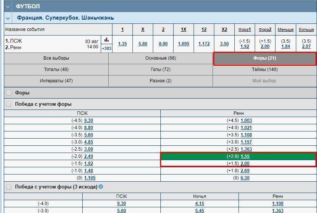Check the Форы checkbox

[x=9, y=93]
